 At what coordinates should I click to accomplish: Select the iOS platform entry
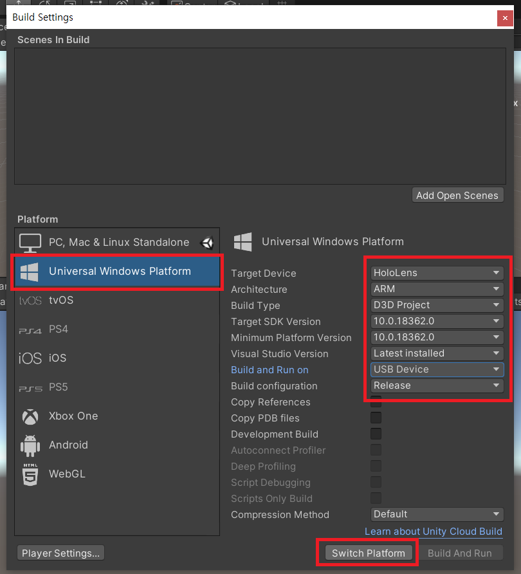pyautogui.click(x=117, y=358)
